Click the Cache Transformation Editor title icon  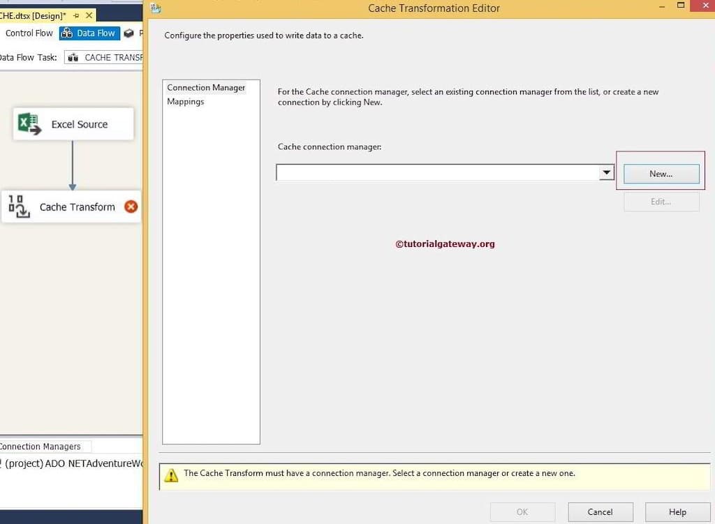156,8
